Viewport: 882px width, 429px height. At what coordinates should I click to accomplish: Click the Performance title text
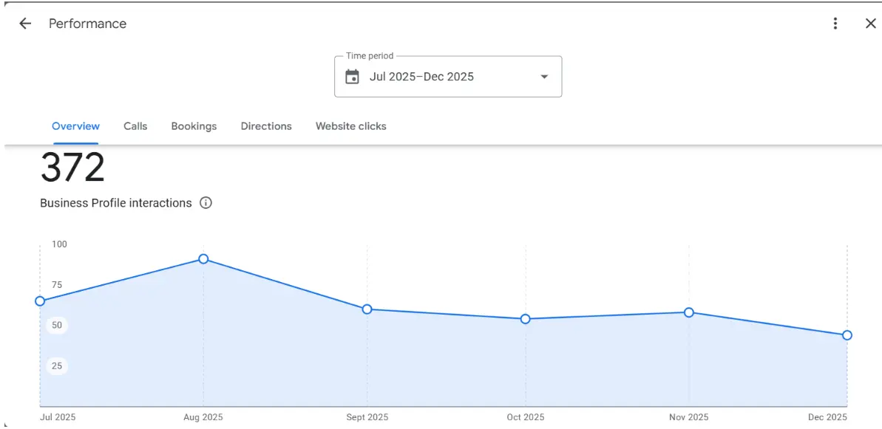88,24
